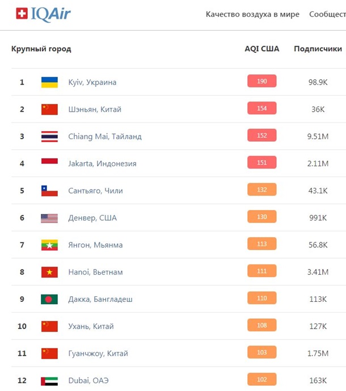The image size is (346, 391).
Task: Click the UAE flag icon
Action: point(49,381)
